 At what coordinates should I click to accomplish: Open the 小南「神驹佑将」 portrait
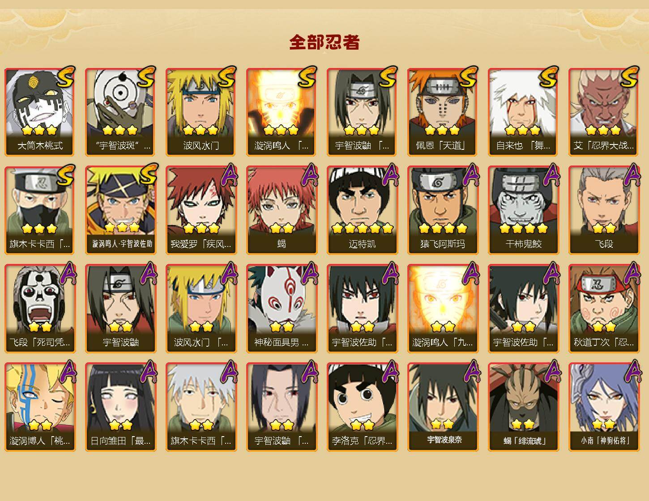click(604, 407)
